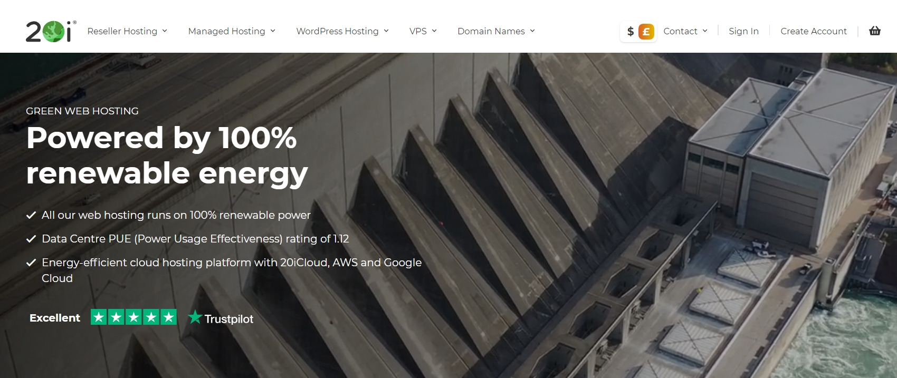Open Domain Names menu
Viewport: 897px width, 378px height.
coord(496,31)
